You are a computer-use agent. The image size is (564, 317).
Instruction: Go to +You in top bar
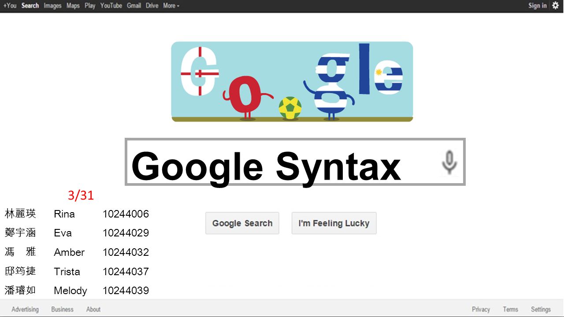pos(10,6)
